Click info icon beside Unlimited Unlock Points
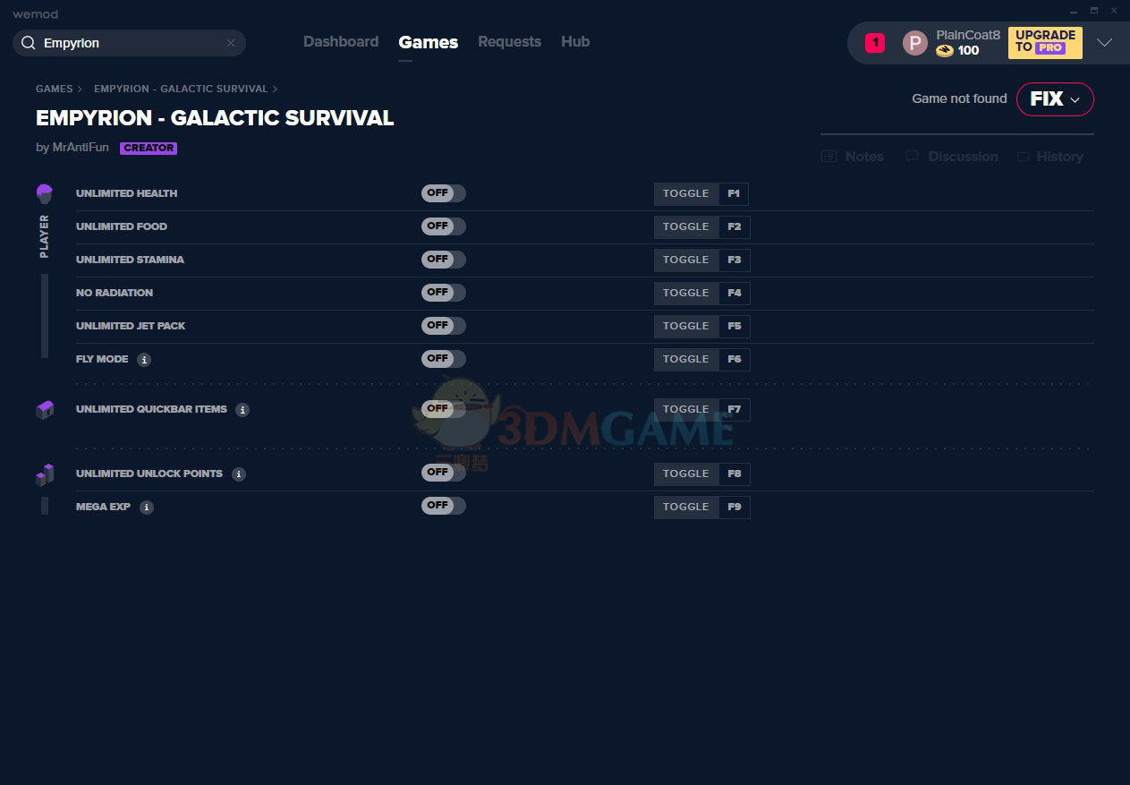Image resolution: width=1130 pixels, height=785 pixels. (239, 474)
